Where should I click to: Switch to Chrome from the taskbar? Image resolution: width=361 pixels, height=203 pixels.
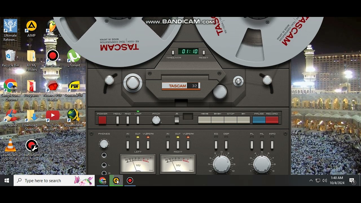click(102, 180)
